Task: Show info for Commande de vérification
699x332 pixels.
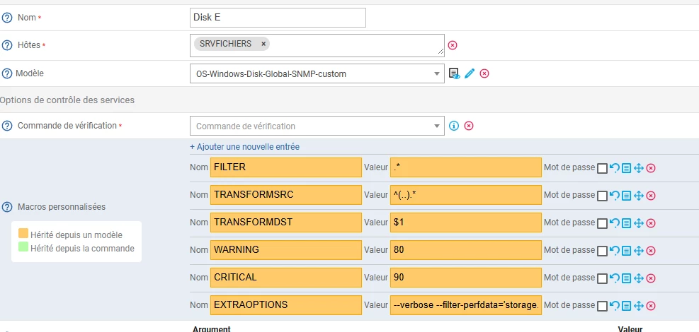Action: 455,126
